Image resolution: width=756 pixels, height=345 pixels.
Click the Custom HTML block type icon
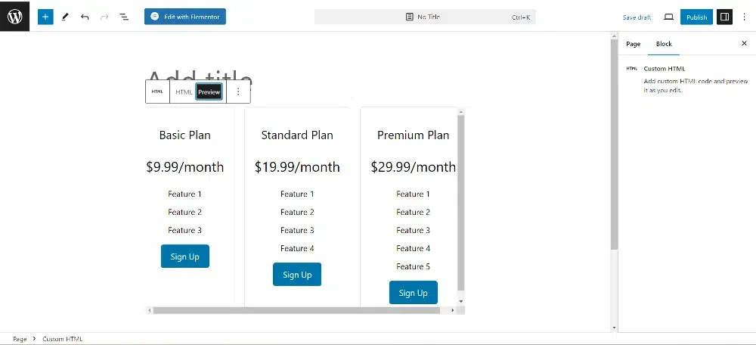[157, 92]
